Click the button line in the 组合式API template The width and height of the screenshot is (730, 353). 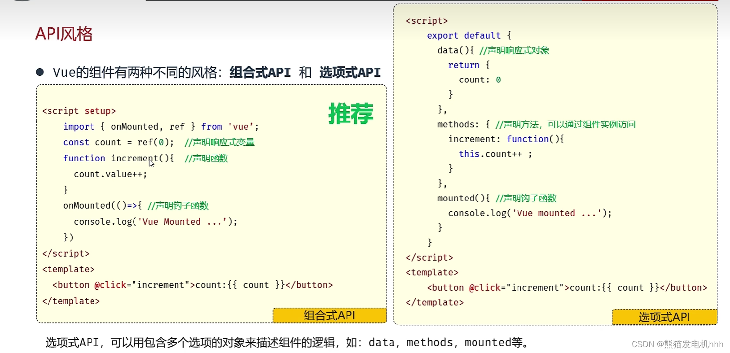pos(193,285)
